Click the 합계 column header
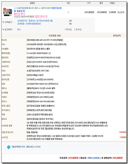Image resolution: width=128 pixels, height=164 pixels. pos(101,3)
